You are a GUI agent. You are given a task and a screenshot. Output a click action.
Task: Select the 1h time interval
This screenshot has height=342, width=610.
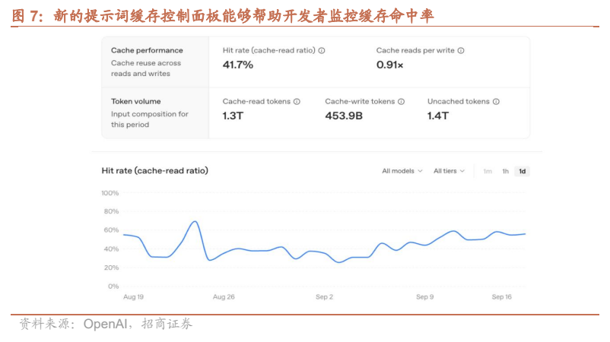[x=505, y=172]
